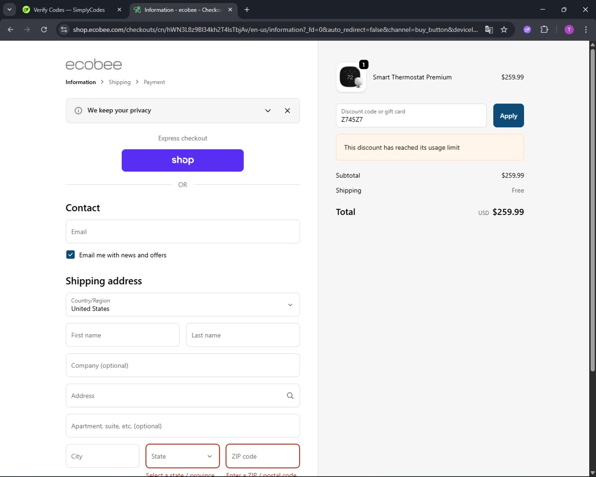Click the usage limit error message
Screen dimensions: 596x477
(x=430, y=147)
